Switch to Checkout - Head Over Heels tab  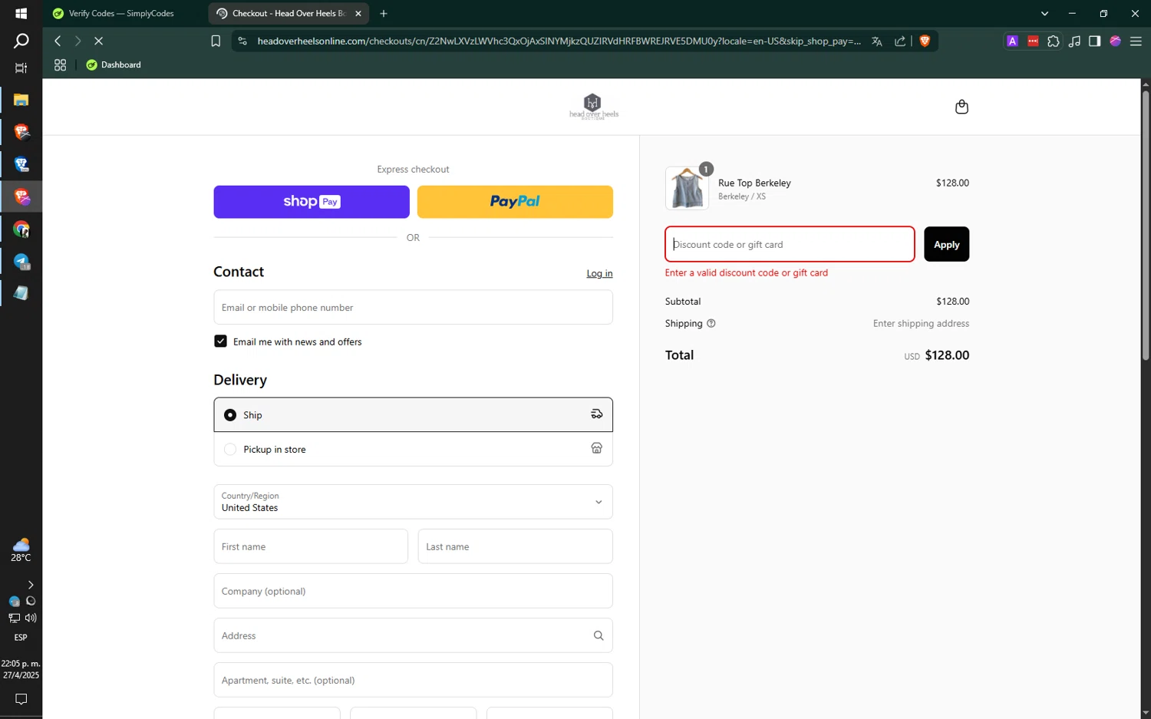[x=289, y=14]
